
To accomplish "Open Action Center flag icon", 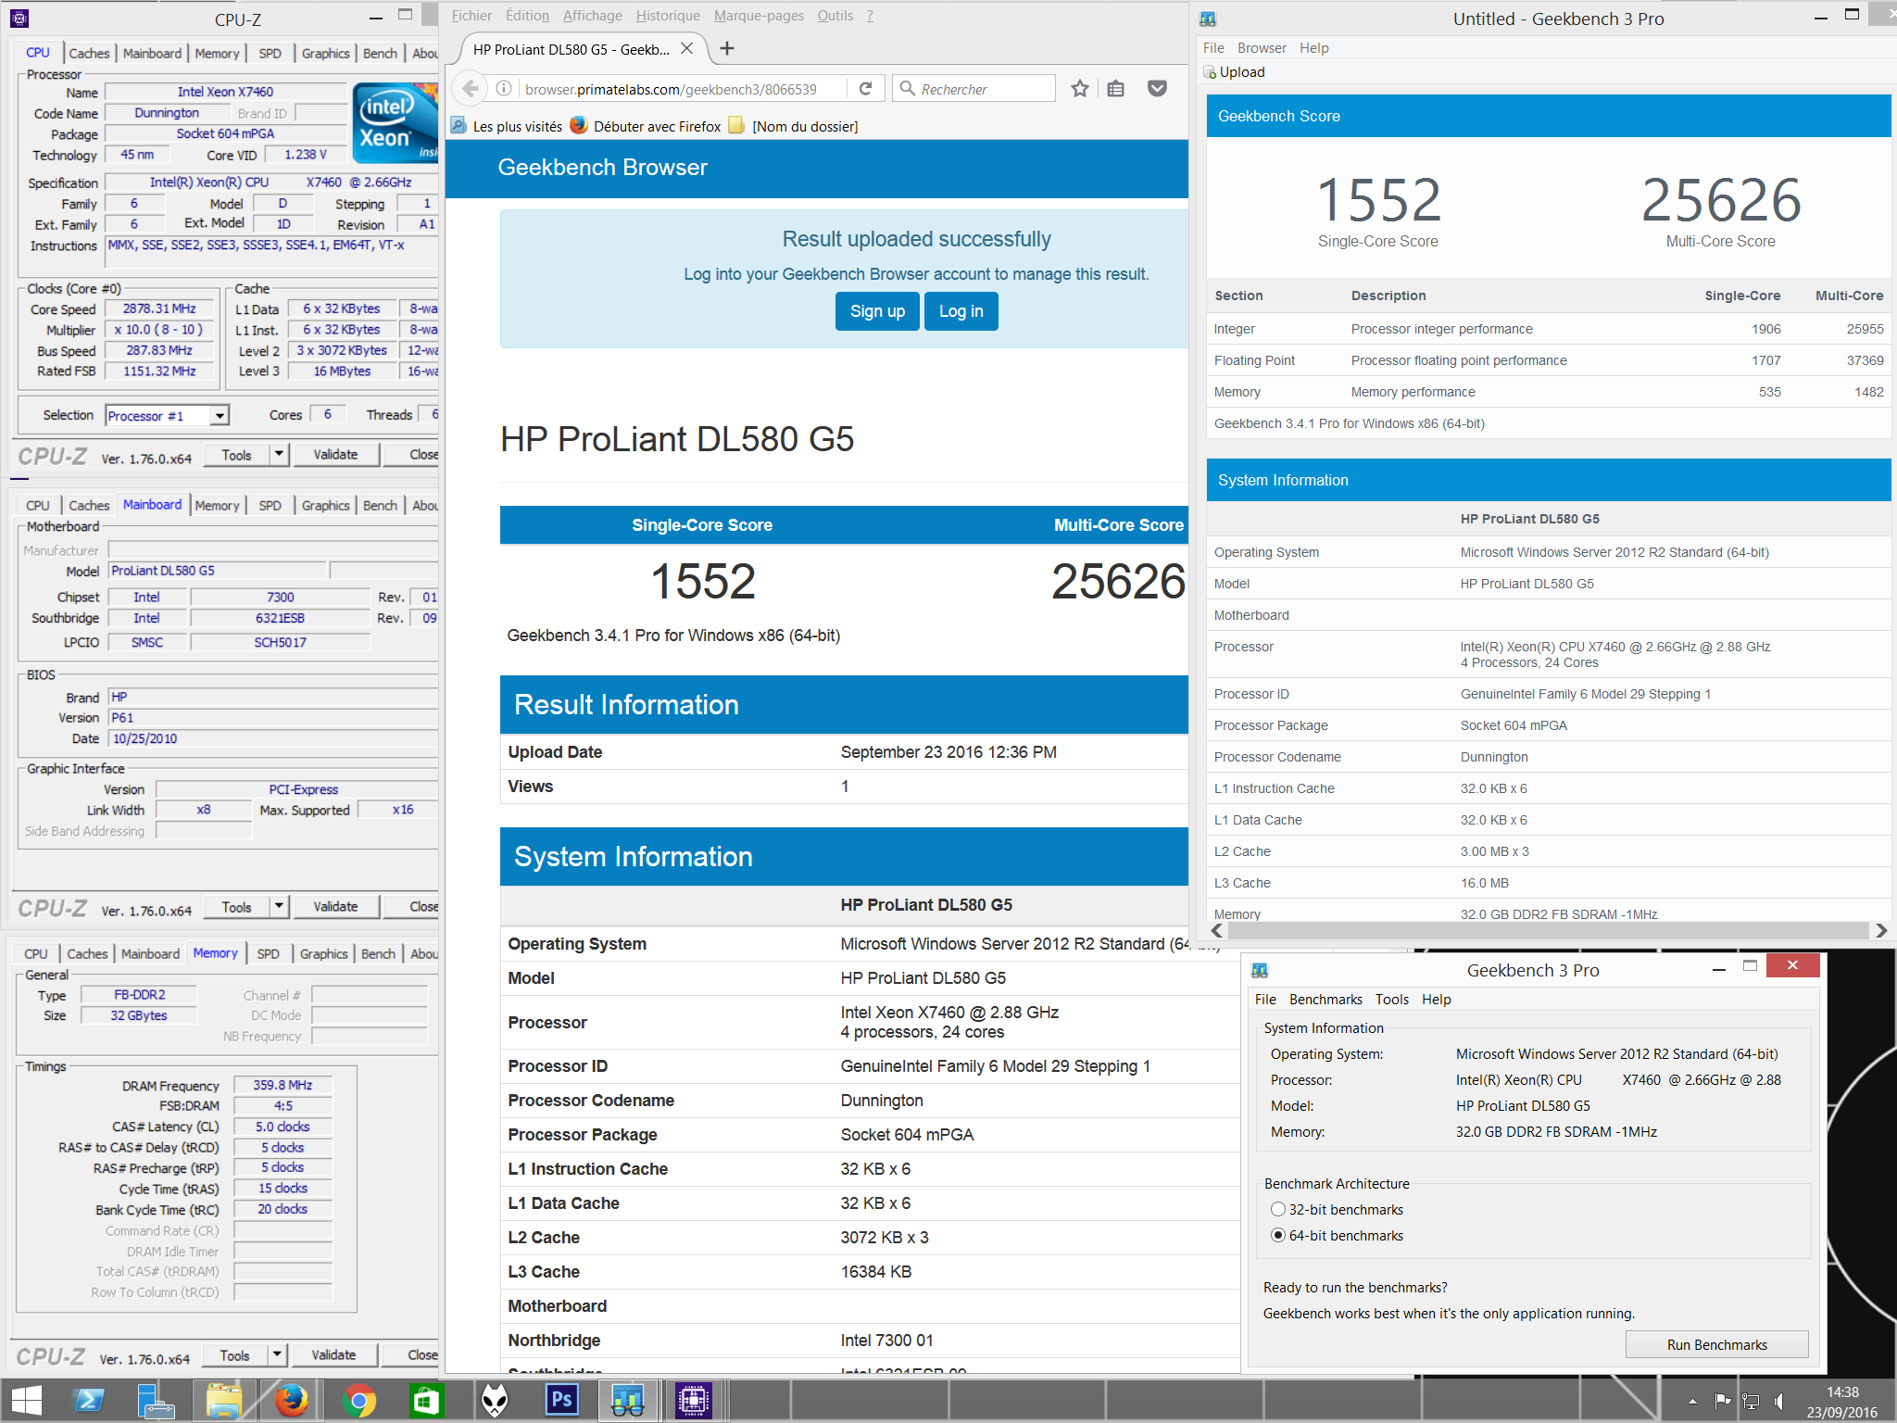I will pyautogui.click(x=1722, y=1401).
